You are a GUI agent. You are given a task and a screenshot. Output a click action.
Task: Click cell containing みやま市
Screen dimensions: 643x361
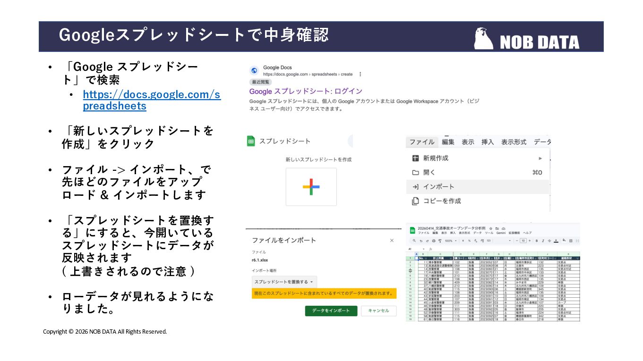pyautogui.click(x=526, y=282)
